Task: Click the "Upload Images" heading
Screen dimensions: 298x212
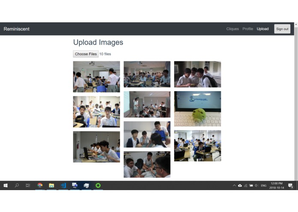Action: coord(98,42)
